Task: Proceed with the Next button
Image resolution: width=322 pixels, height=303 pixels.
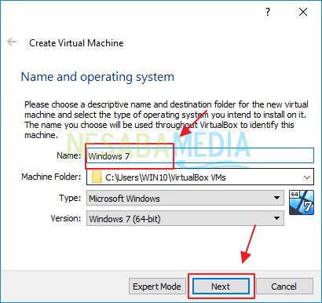Action: 221,287
